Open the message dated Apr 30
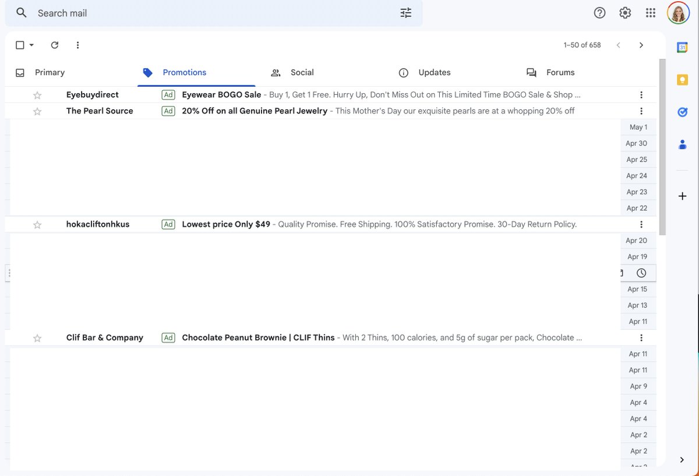The height and width of the screenshot is (476, 699). coord(637,144)
